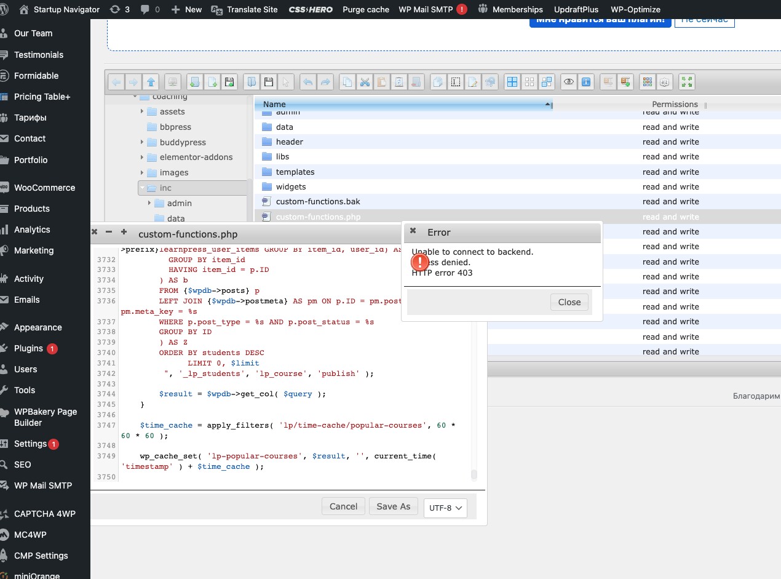
Task: Click the code editor vertical scrollbar handle
Action: point(474,474)
